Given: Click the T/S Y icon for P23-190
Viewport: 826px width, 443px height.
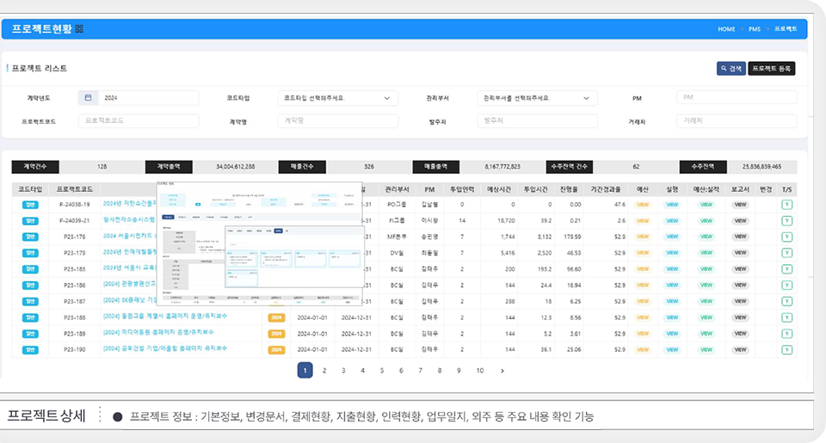Looking at the screenshot, I should (786, 350).
